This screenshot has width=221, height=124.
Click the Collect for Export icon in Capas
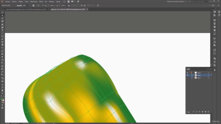click(x=193, y=112)
